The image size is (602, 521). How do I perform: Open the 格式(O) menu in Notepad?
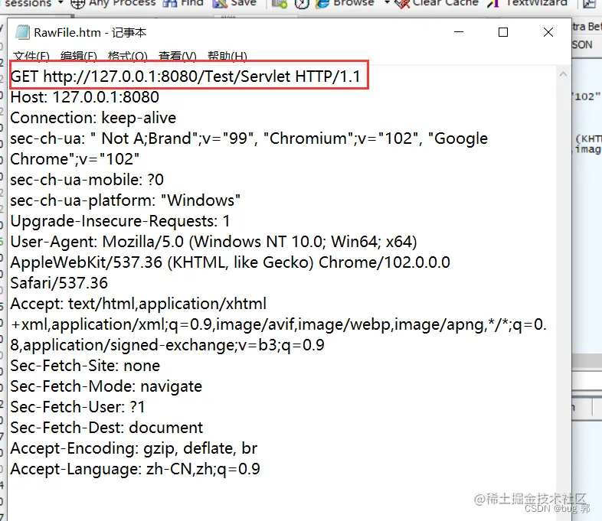127,56
